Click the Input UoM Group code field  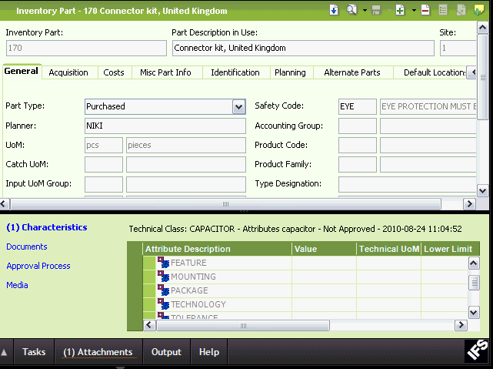(x=103, y=184)
